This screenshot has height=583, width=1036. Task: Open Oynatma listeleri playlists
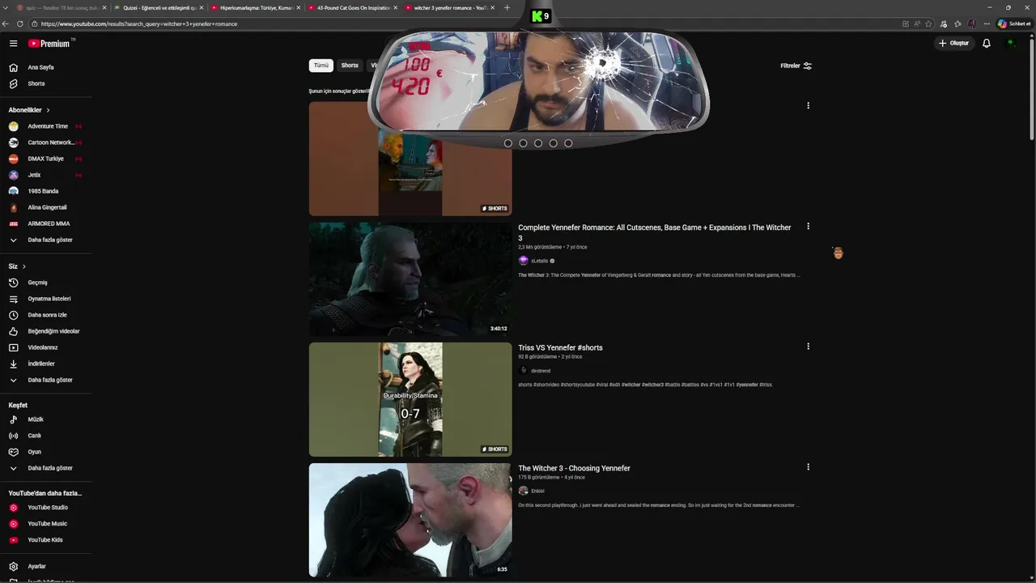click(49, 299)
